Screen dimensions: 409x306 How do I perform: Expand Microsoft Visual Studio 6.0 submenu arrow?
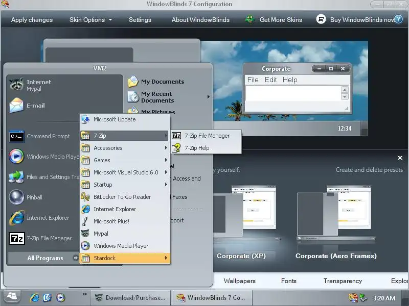[x=166, y=172]
